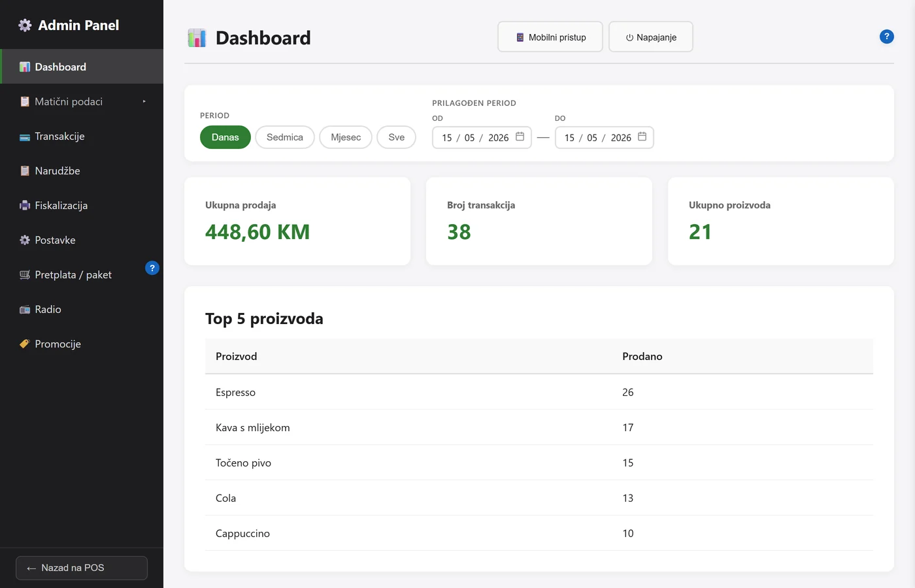Click the Postavke gear icon
915x588 pixels.
pos(25,240)
